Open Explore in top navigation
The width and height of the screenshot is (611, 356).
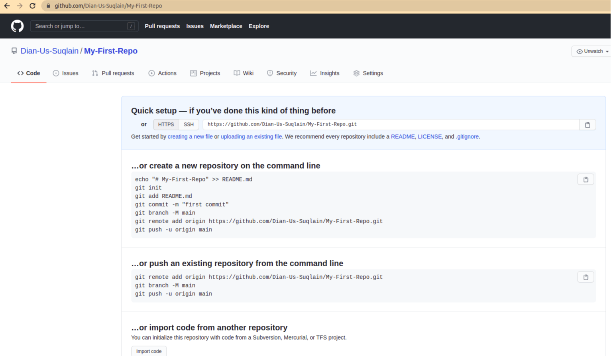point(259,26)
